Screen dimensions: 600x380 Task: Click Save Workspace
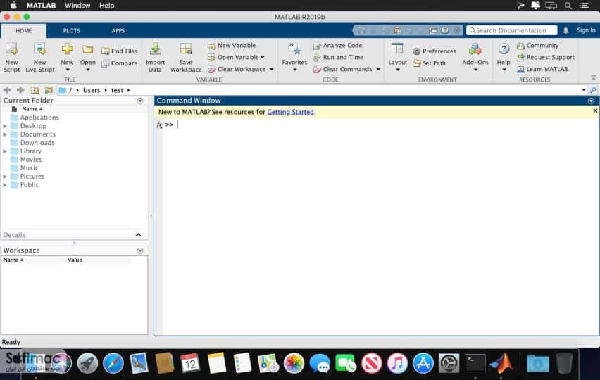click(186, 57)
